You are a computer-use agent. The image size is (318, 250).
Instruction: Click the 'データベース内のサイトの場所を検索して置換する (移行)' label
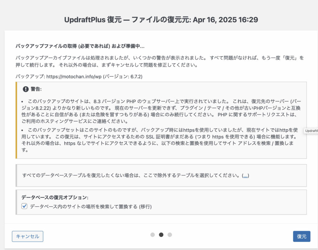[x=91, y=207]
